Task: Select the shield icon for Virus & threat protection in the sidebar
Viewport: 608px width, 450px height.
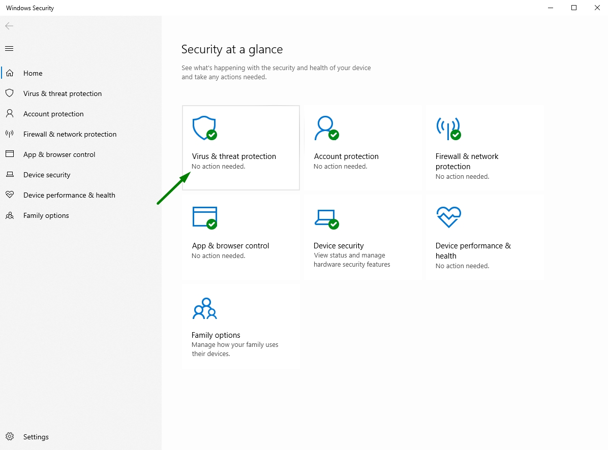Action: click(x=10, y=93)
